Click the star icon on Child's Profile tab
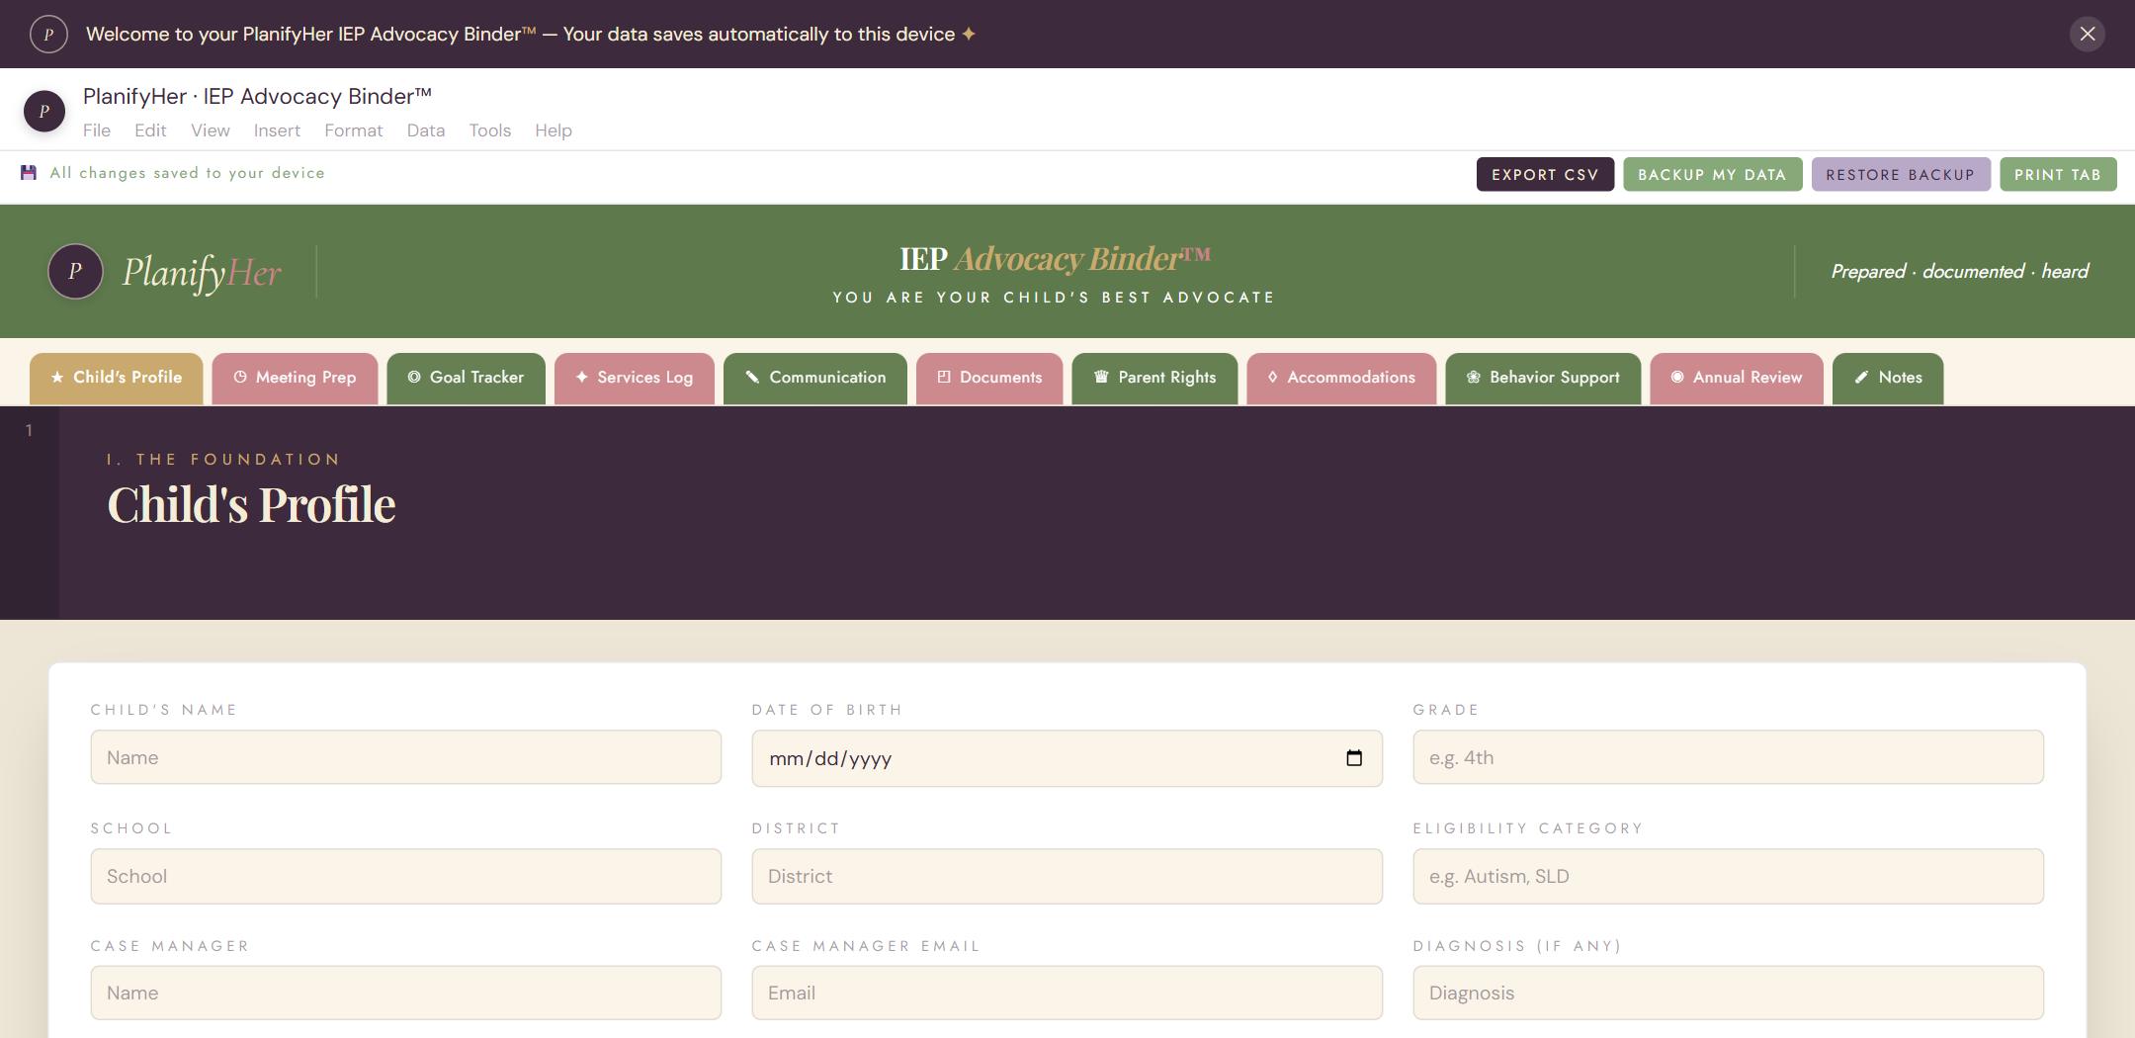Screen dimensions: 2135x1038 57,378
